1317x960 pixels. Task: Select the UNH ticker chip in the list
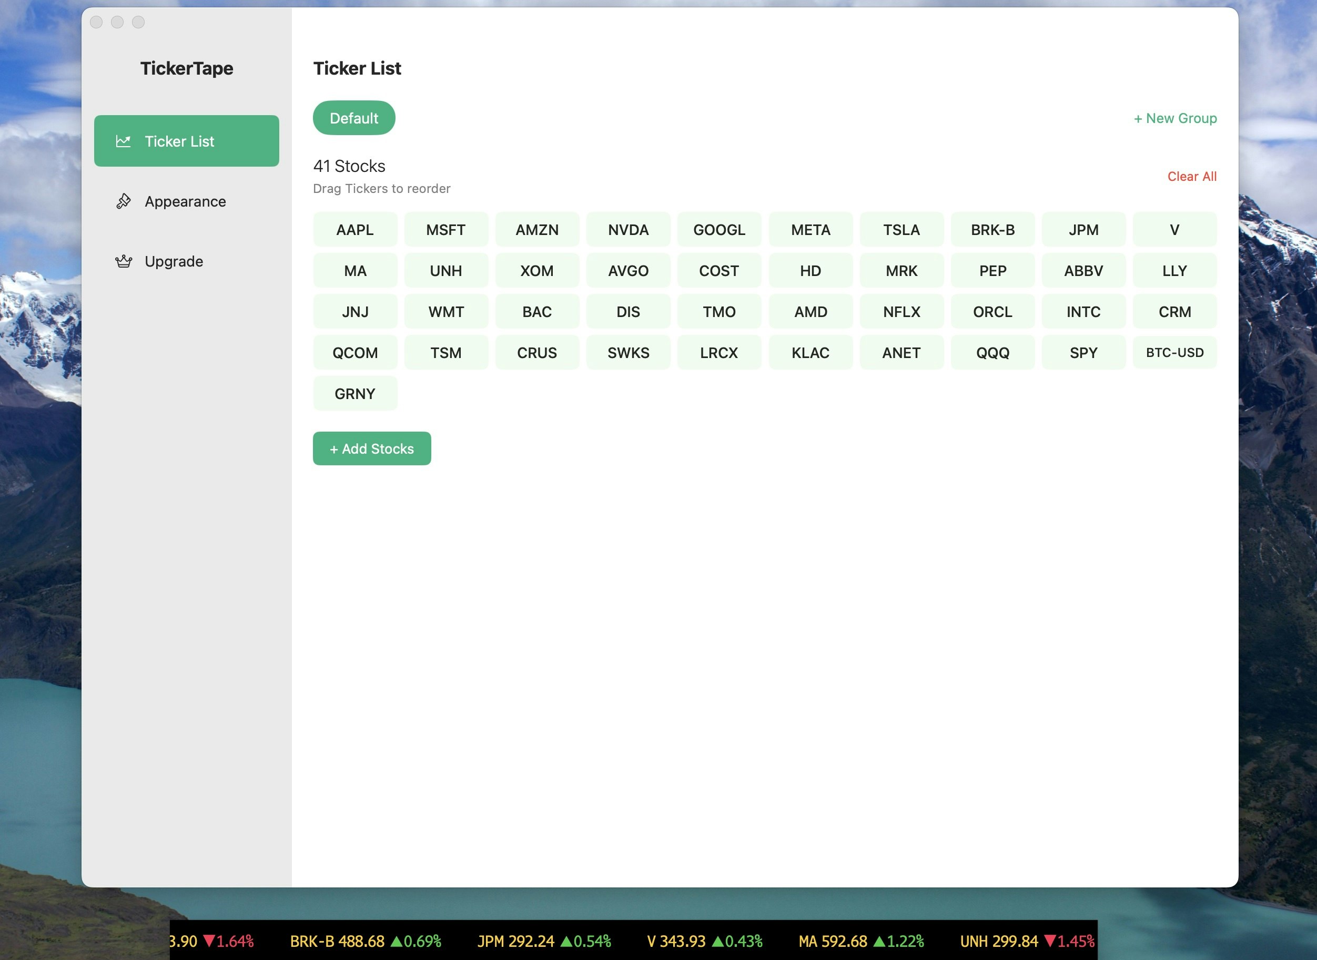[x=446, y=271]
